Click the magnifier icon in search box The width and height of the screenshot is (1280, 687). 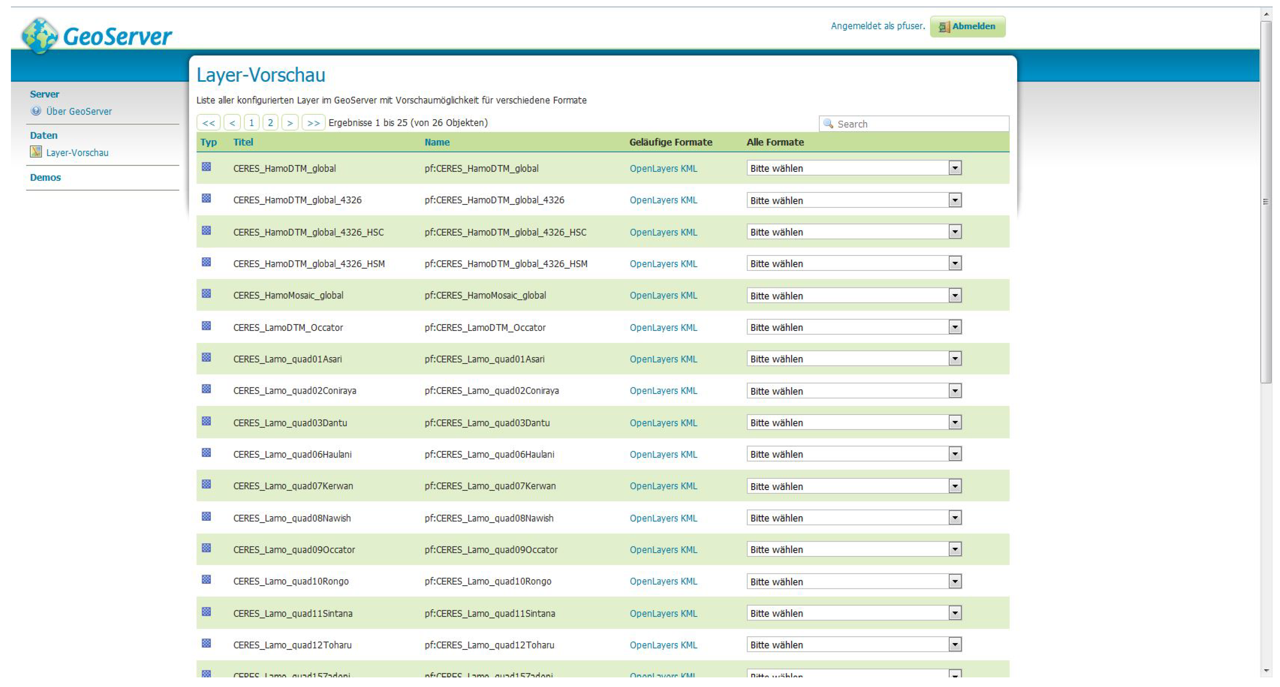click(x=828, y=124)
